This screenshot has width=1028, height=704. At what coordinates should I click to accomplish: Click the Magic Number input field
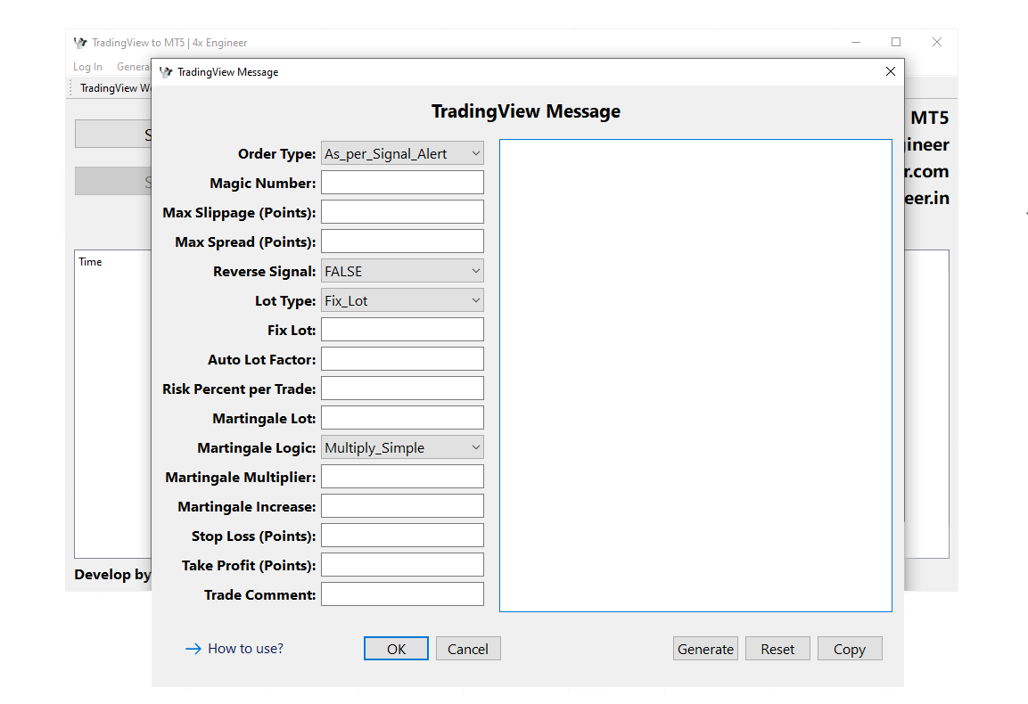click(402, 182)
